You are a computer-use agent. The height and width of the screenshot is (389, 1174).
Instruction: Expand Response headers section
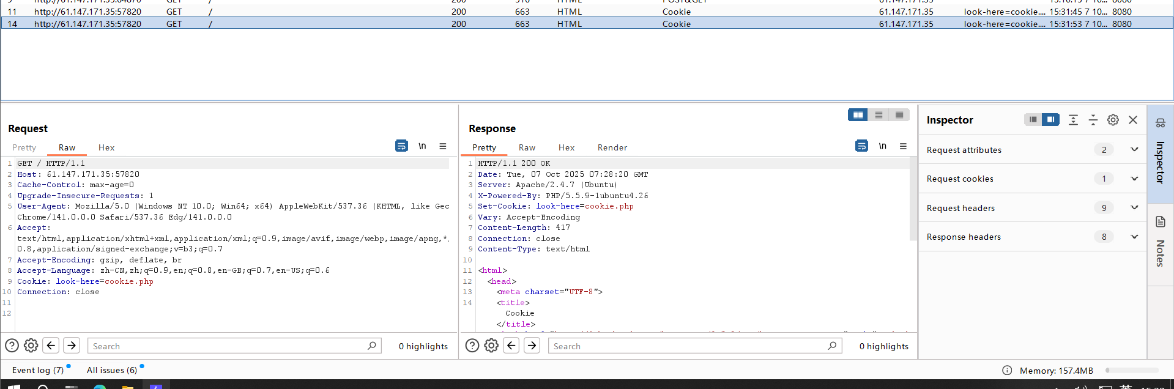pos(1134,237)
